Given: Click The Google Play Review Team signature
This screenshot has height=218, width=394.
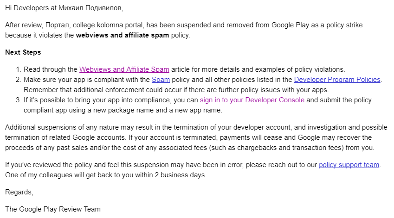Looking at the screenshot, I should coord(53,209).
